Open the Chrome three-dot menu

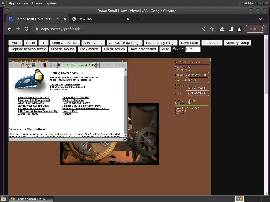tap(263, 29)
